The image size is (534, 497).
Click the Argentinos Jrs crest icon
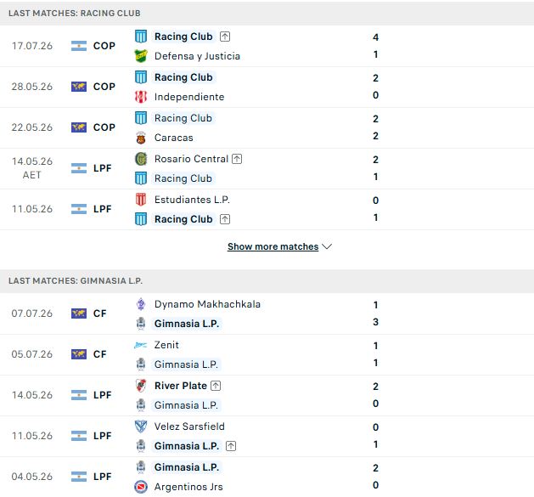click(x=141, y=487)
